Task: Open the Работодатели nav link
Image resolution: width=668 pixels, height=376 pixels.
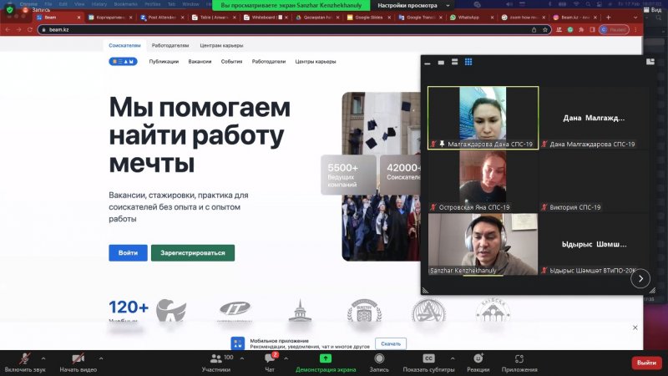Action: click(x=268, y=61)
